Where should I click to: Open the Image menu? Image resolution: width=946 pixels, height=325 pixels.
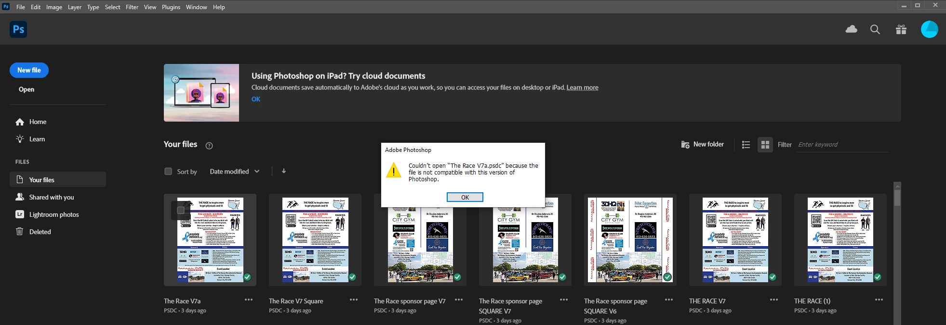54,7
